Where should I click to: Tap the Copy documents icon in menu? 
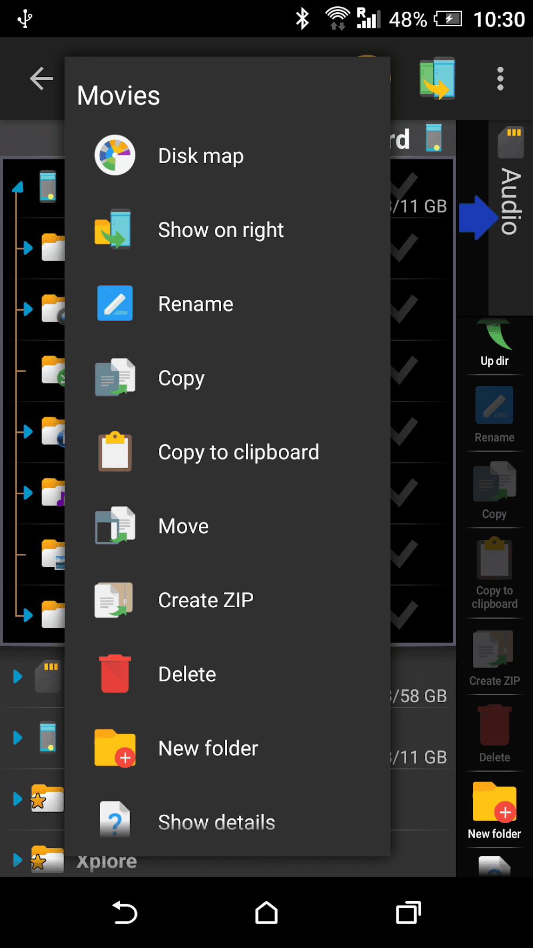(115, 377)
